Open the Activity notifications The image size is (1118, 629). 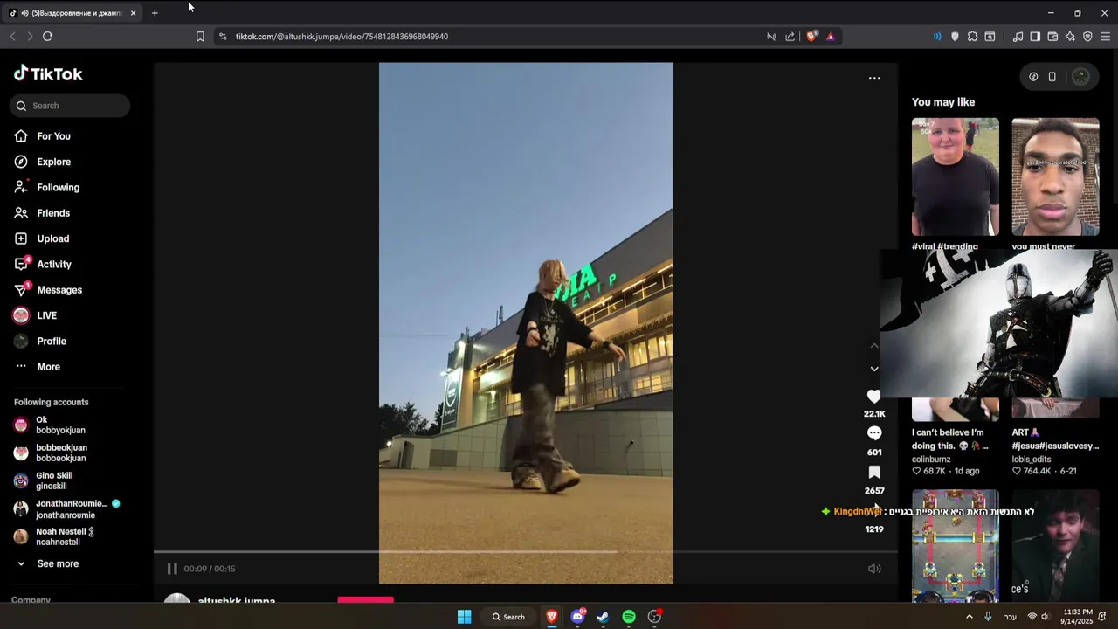pos(54,264)
